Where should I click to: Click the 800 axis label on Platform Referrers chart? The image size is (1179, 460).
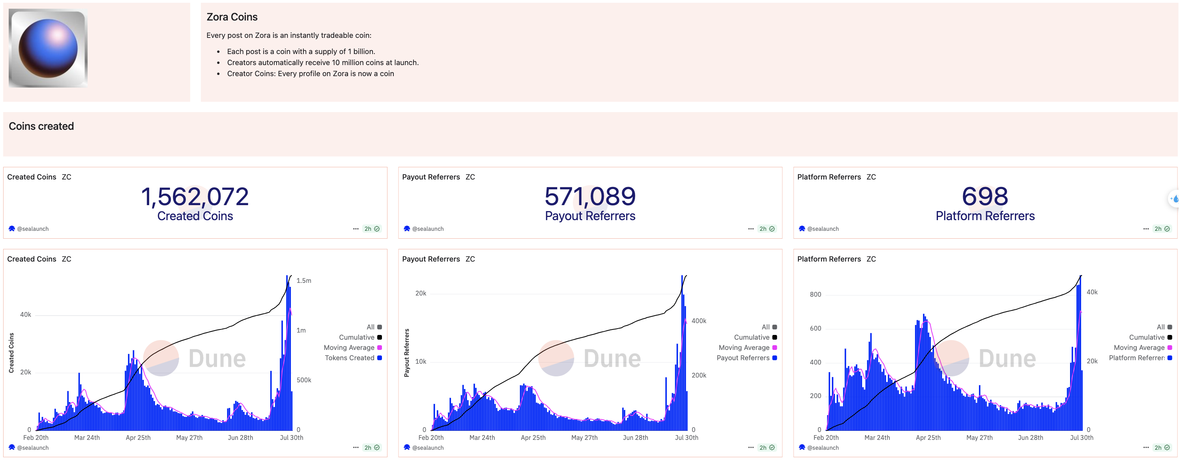tap(816, 295)
